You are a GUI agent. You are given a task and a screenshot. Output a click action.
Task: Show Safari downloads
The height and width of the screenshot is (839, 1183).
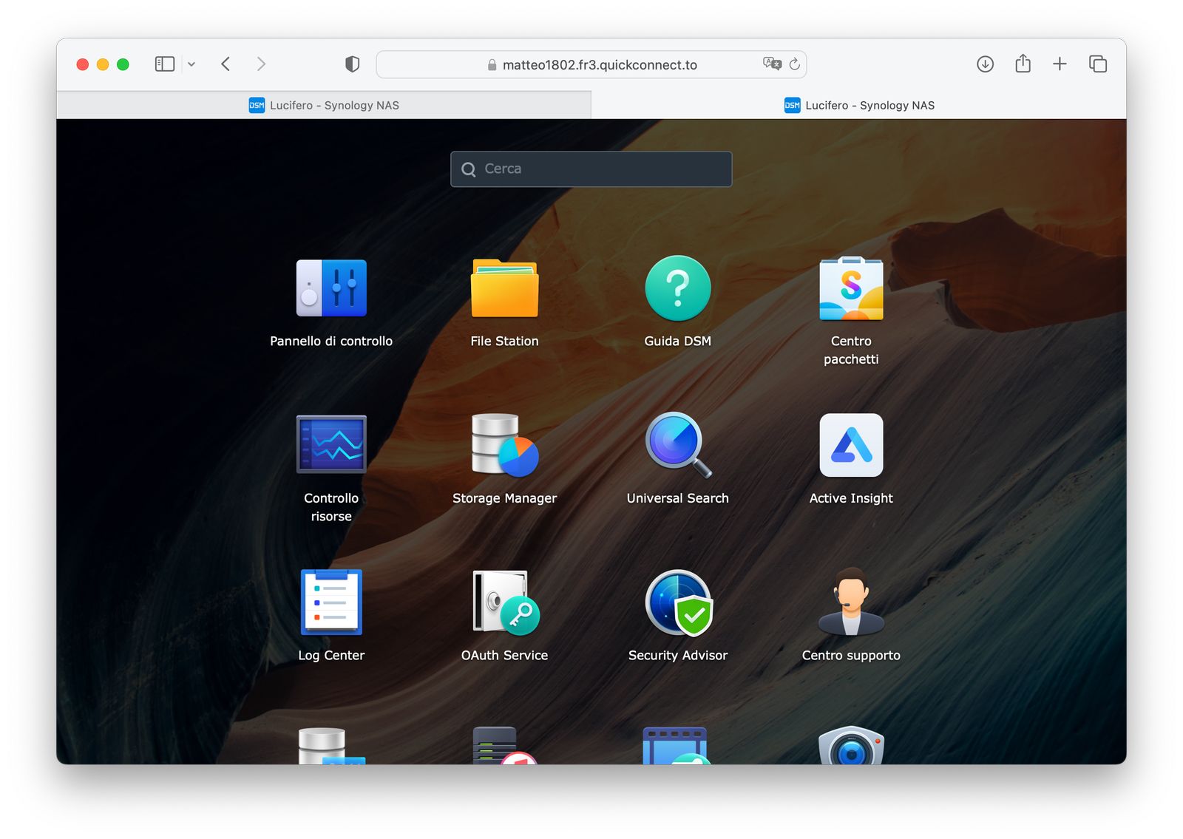(985, 64)
